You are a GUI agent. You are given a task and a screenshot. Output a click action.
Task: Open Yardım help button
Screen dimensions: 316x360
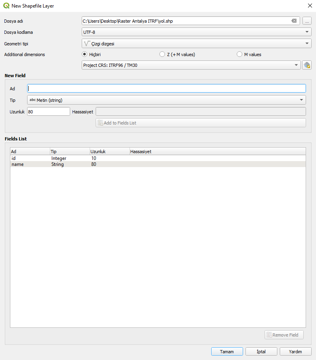[296, 352]
